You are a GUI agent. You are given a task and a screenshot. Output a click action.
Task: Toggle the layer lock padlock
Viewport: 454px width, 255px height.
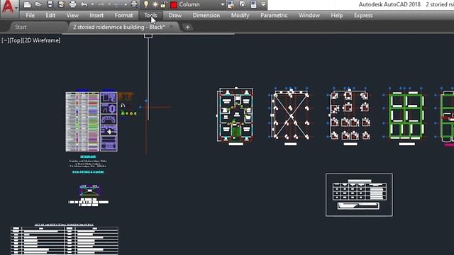(x=164, y=5)
